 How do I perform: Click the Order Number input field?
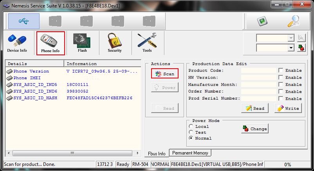pos(259,91)
